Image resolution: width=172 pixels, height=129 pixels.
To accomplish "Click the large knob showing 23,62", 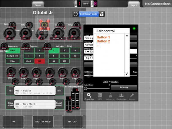I will (x=74, y=33).
